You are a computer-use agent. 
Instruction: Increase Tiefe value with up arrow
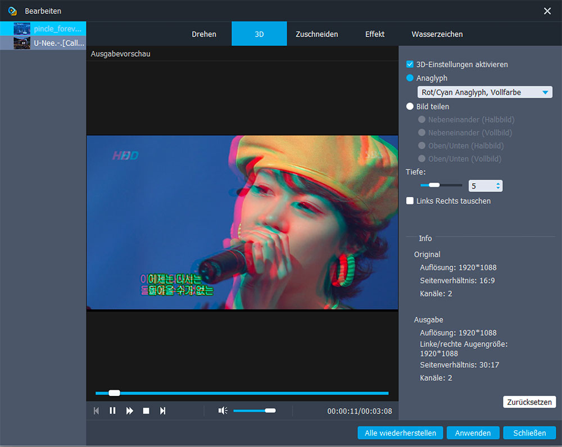click(x=498, y=184)
